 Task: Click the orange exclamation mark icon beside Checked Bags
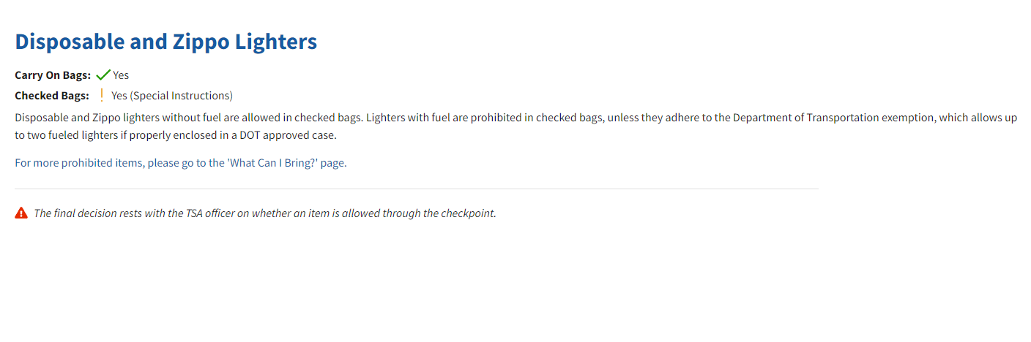click(102, 95)
